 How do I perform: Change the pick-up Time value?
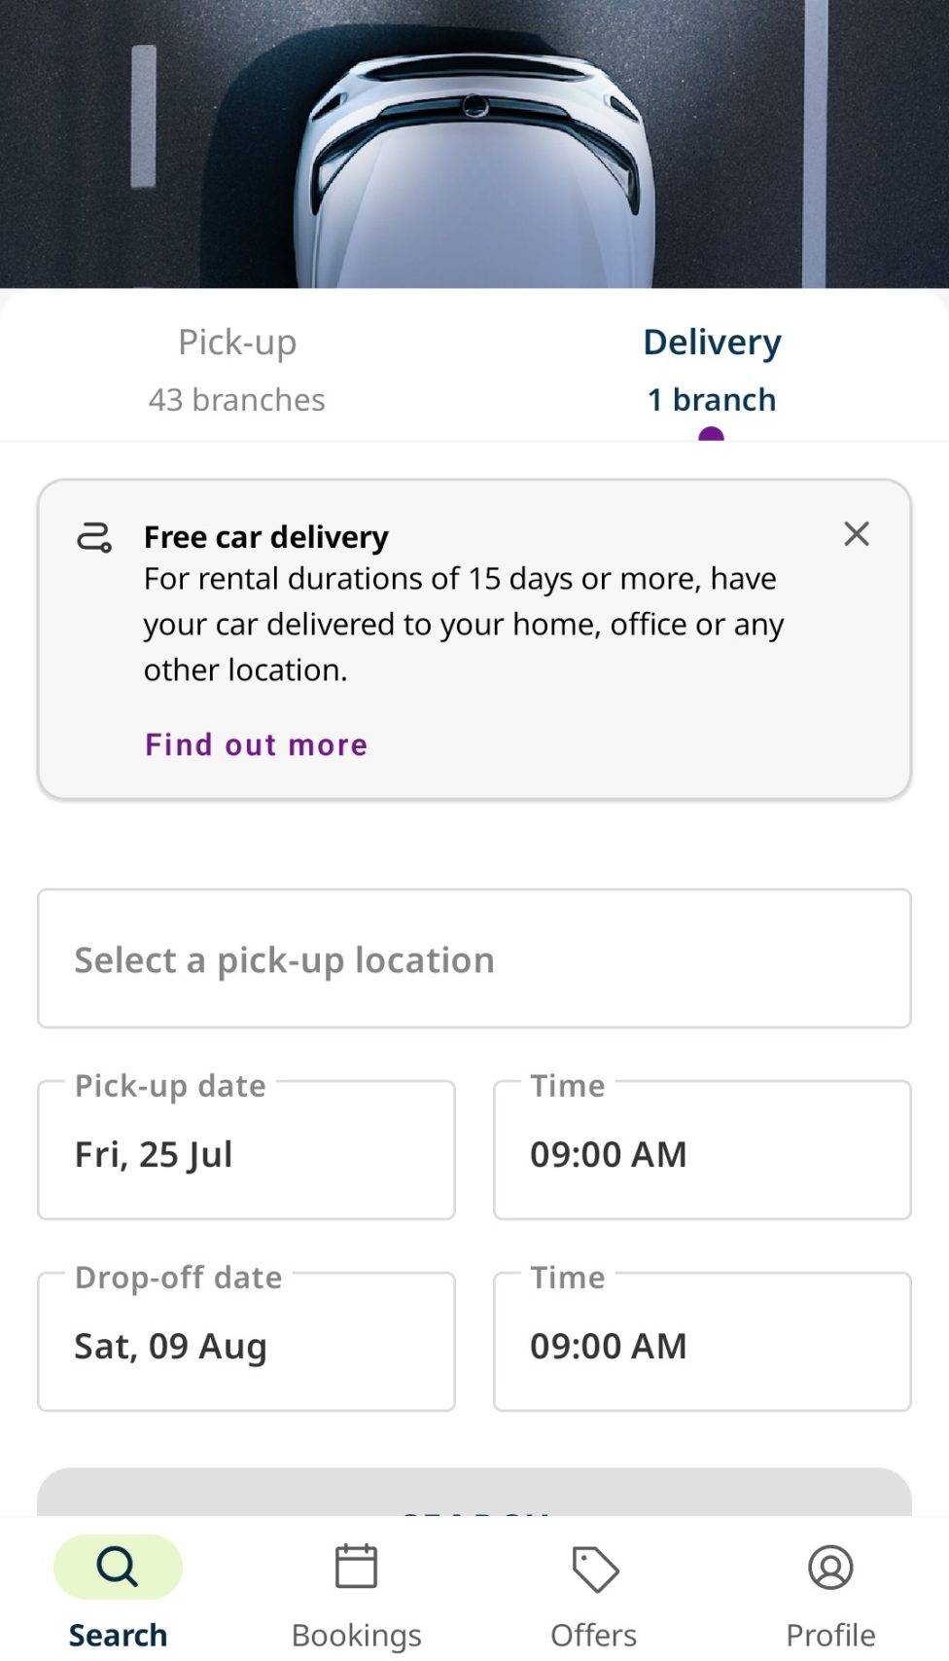(x=702, y=1152)
